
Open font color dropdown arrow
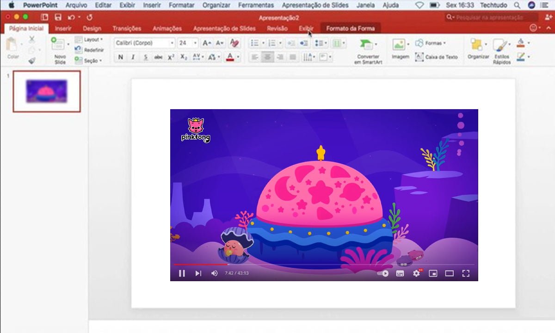coord(238,57)
